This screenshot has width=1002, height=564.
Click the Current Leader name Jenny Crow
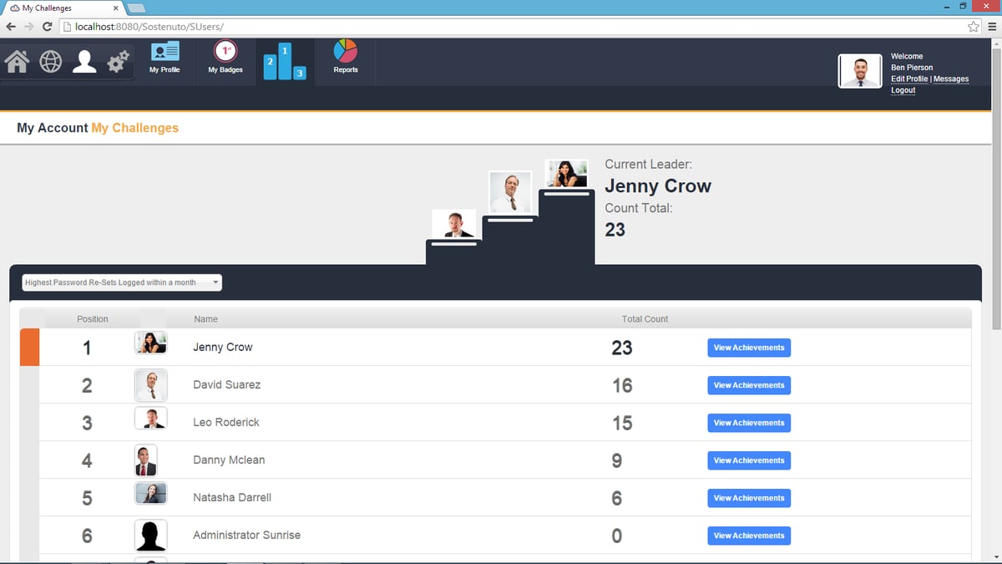point(658,186)
